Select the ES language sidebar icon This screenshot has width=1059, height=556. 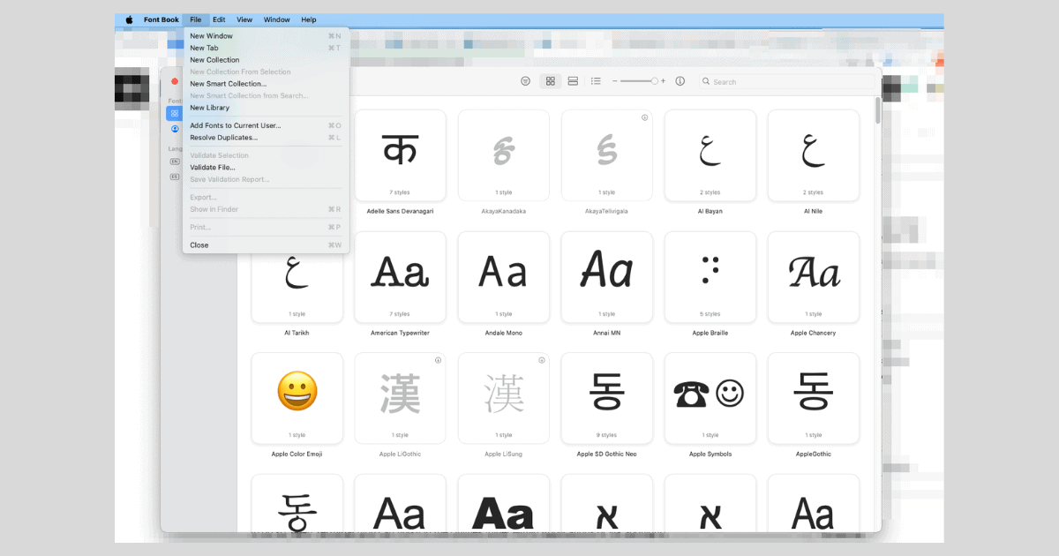coord(175,177)
